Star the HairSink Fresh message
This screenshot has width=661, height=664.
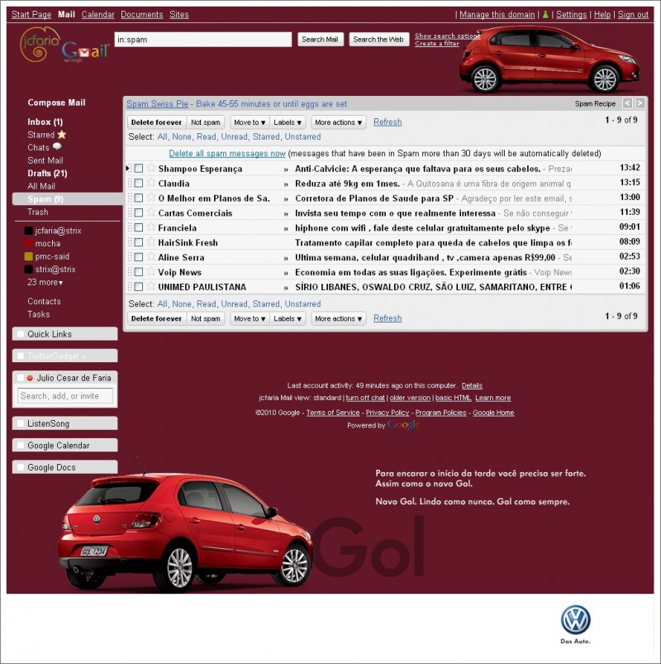click(151, 242)
